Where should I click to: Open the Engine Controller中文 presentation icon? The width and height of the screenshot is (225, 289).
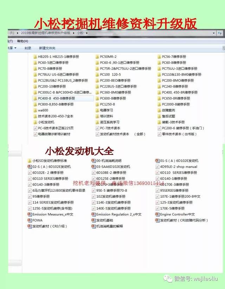[157, 214]
